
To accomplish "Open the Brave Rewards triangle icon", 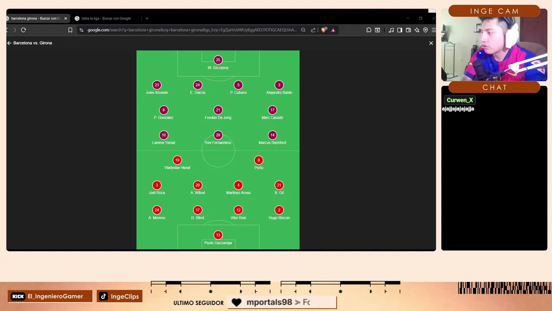I will click(333, 30).
